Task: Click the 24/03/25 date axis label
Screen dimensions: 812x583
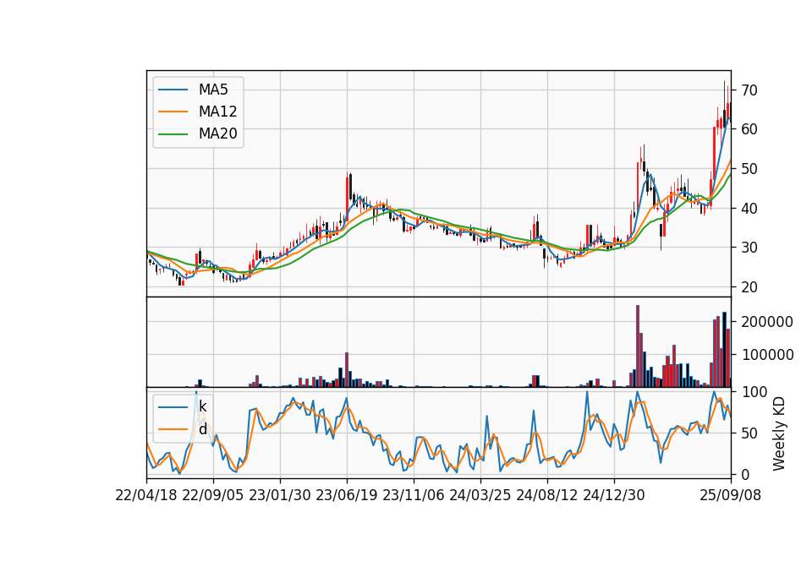Action: pos(480,495)
